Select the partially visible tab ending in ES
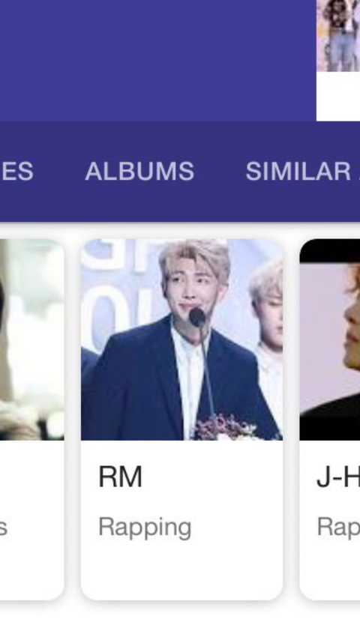Viewport: 360px width, 640px height. point(16,171)
